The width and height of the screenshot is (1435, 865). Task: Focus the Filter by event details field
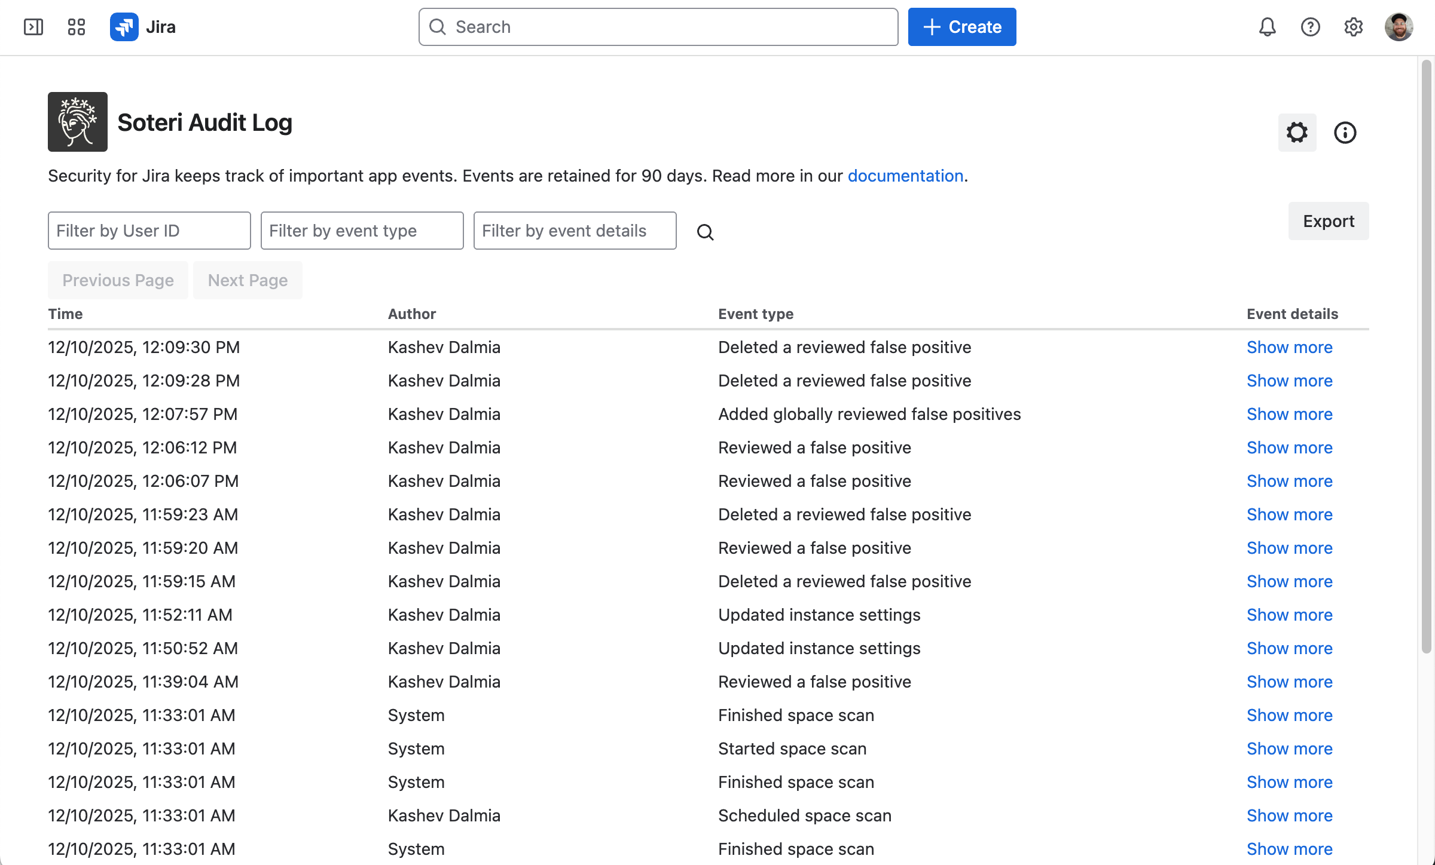(x=575, y=231)
